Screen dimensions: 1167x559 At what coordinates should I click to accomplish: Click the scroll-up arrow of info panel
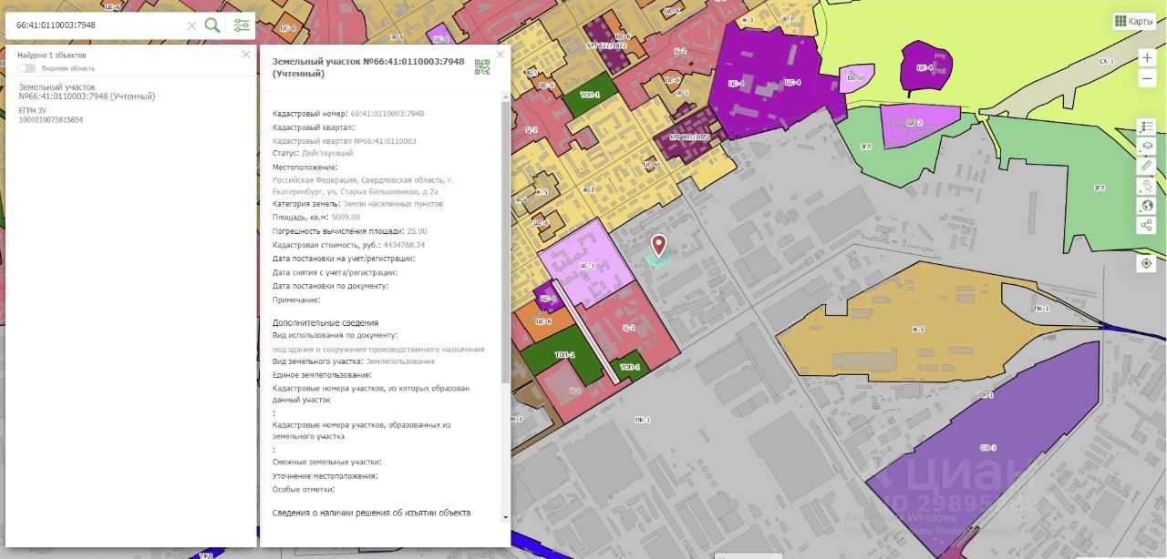pos(506,95)
